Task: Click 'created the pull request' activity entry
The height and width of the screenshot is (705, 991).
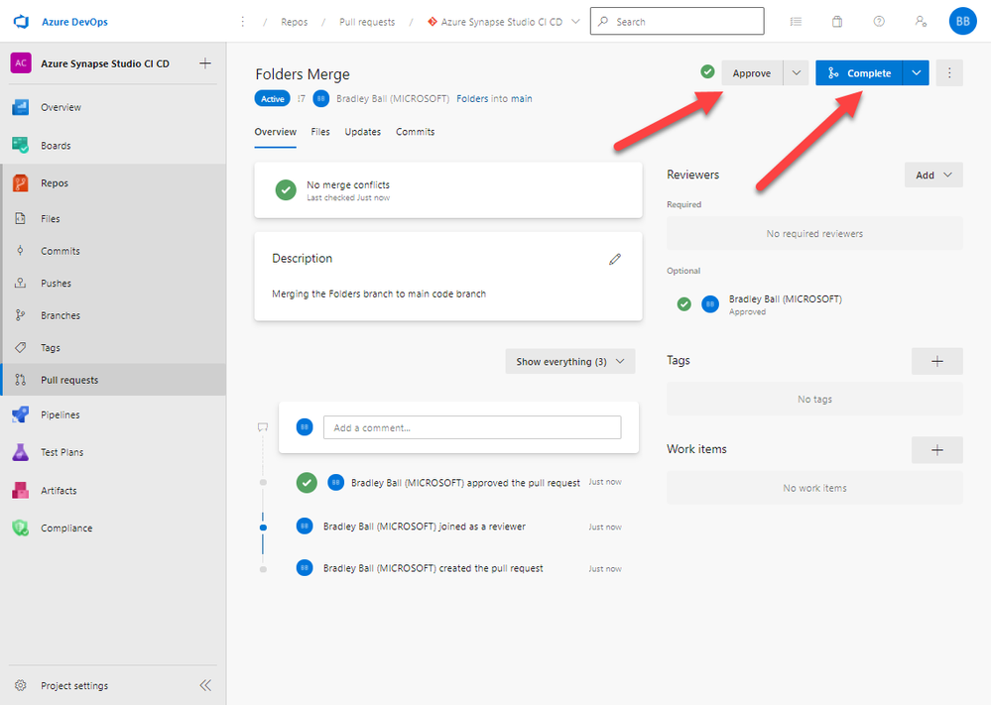Action: pyautogui.click(x=433, y=568)
